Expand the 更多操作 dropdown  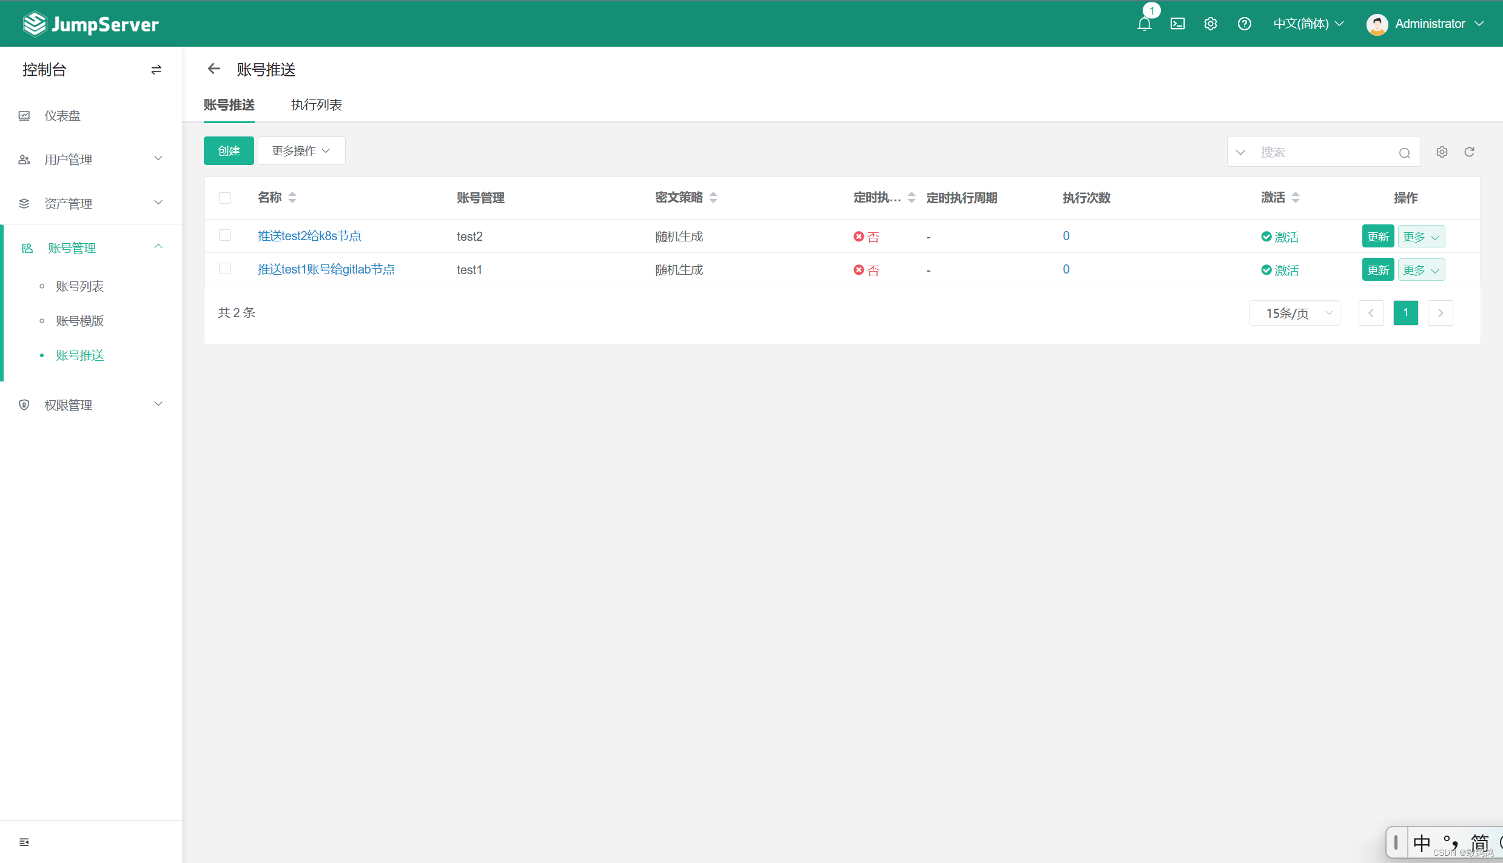(301, 150)
